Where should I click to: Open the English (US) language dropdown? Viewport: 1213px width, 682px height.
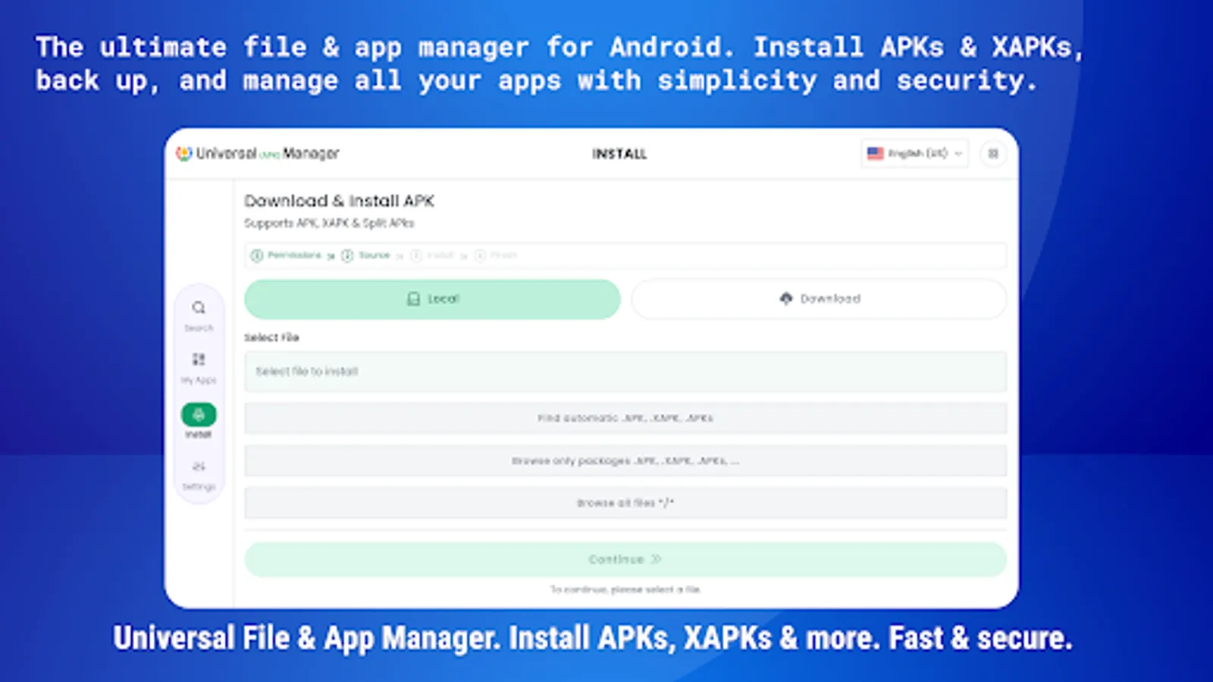click(x=915, y=154)
